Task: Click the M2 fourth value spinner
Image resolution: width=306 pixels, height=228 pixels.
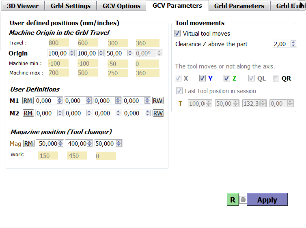Action: pos(148,113)
